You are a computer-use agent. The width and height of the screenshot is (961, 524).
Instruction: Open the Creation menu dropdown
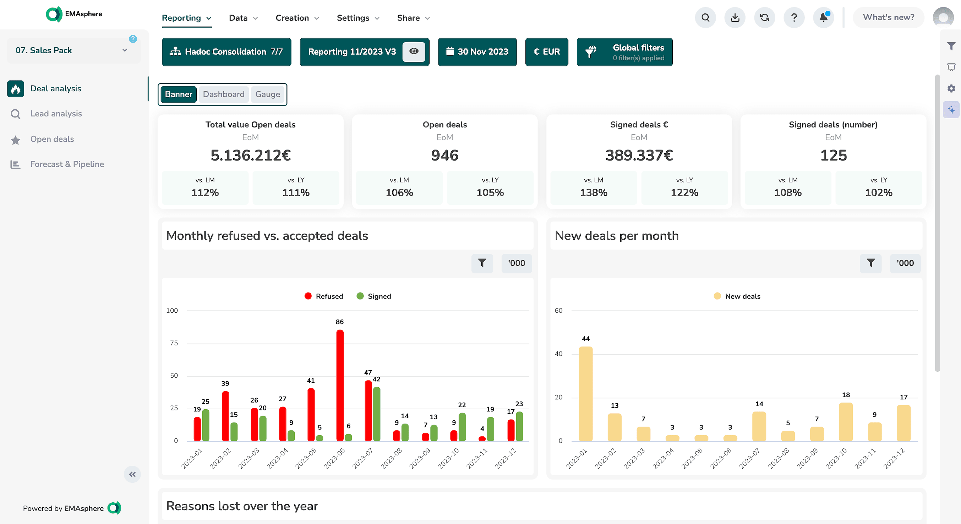[297, 18]
